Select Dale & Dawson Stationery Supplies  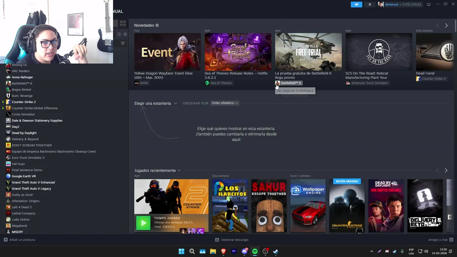click(37, 120)
